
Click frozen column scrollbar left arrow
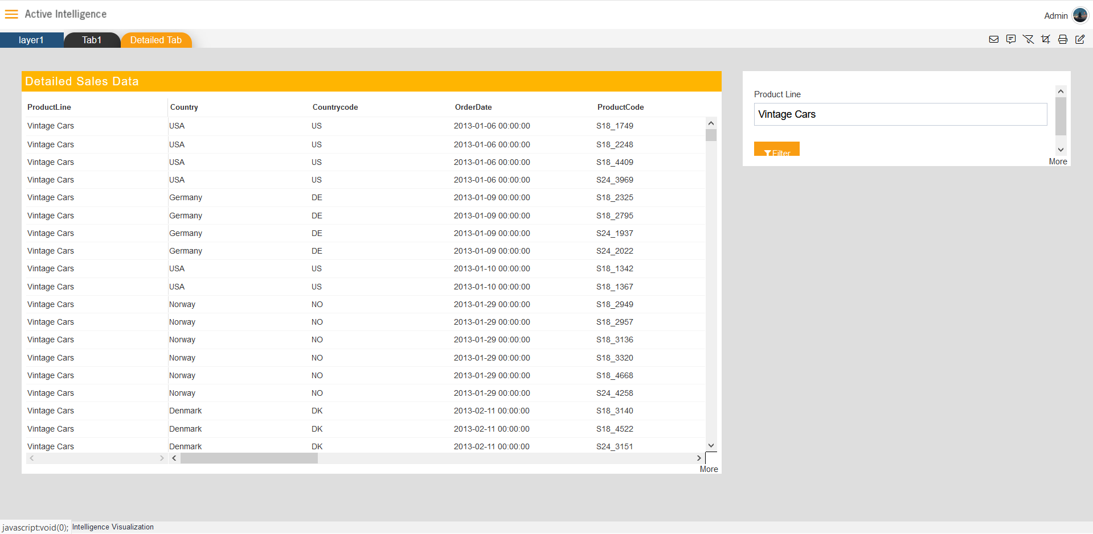32,458
